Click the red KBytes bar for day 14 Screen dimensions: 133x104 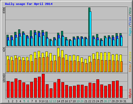point(59,88)
